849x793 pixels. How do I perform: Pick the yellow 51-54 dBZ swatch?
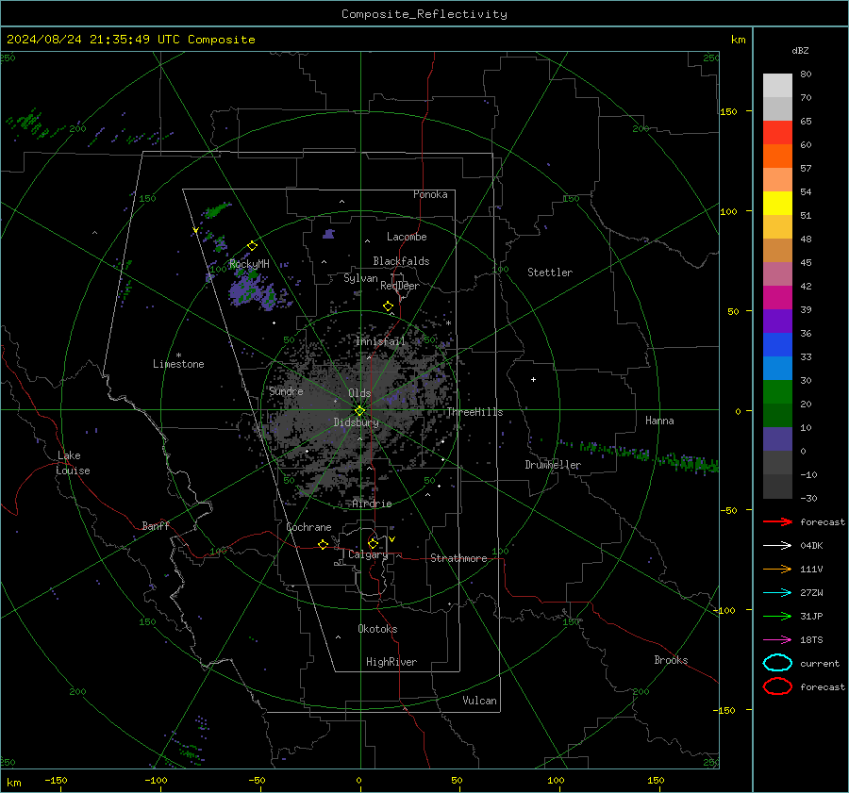777,204
